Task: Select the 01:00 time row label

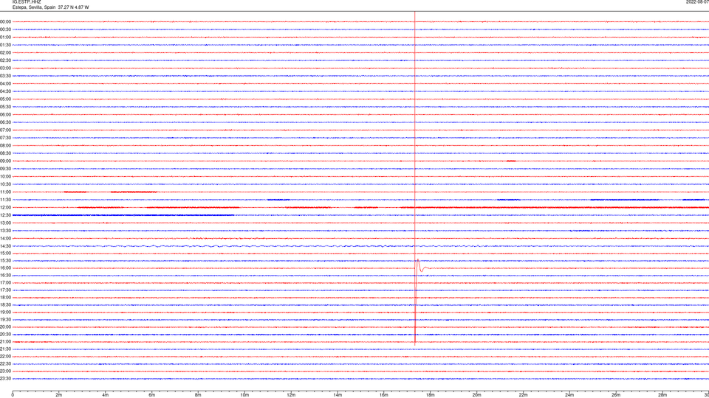Action: 5,37
